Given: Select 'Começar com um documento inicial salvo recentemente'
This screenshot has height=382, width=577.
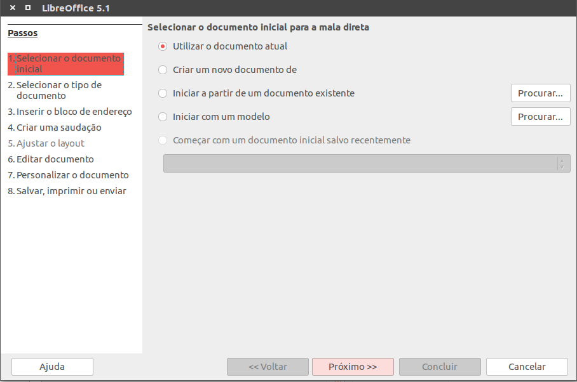Looking at the screenshot, I should pos(285,140).
